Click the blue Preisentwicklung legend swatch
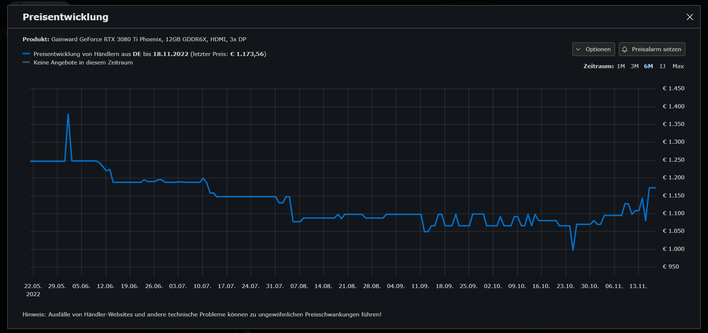Viewport: 708px width, 333px height. coord(26,54)
